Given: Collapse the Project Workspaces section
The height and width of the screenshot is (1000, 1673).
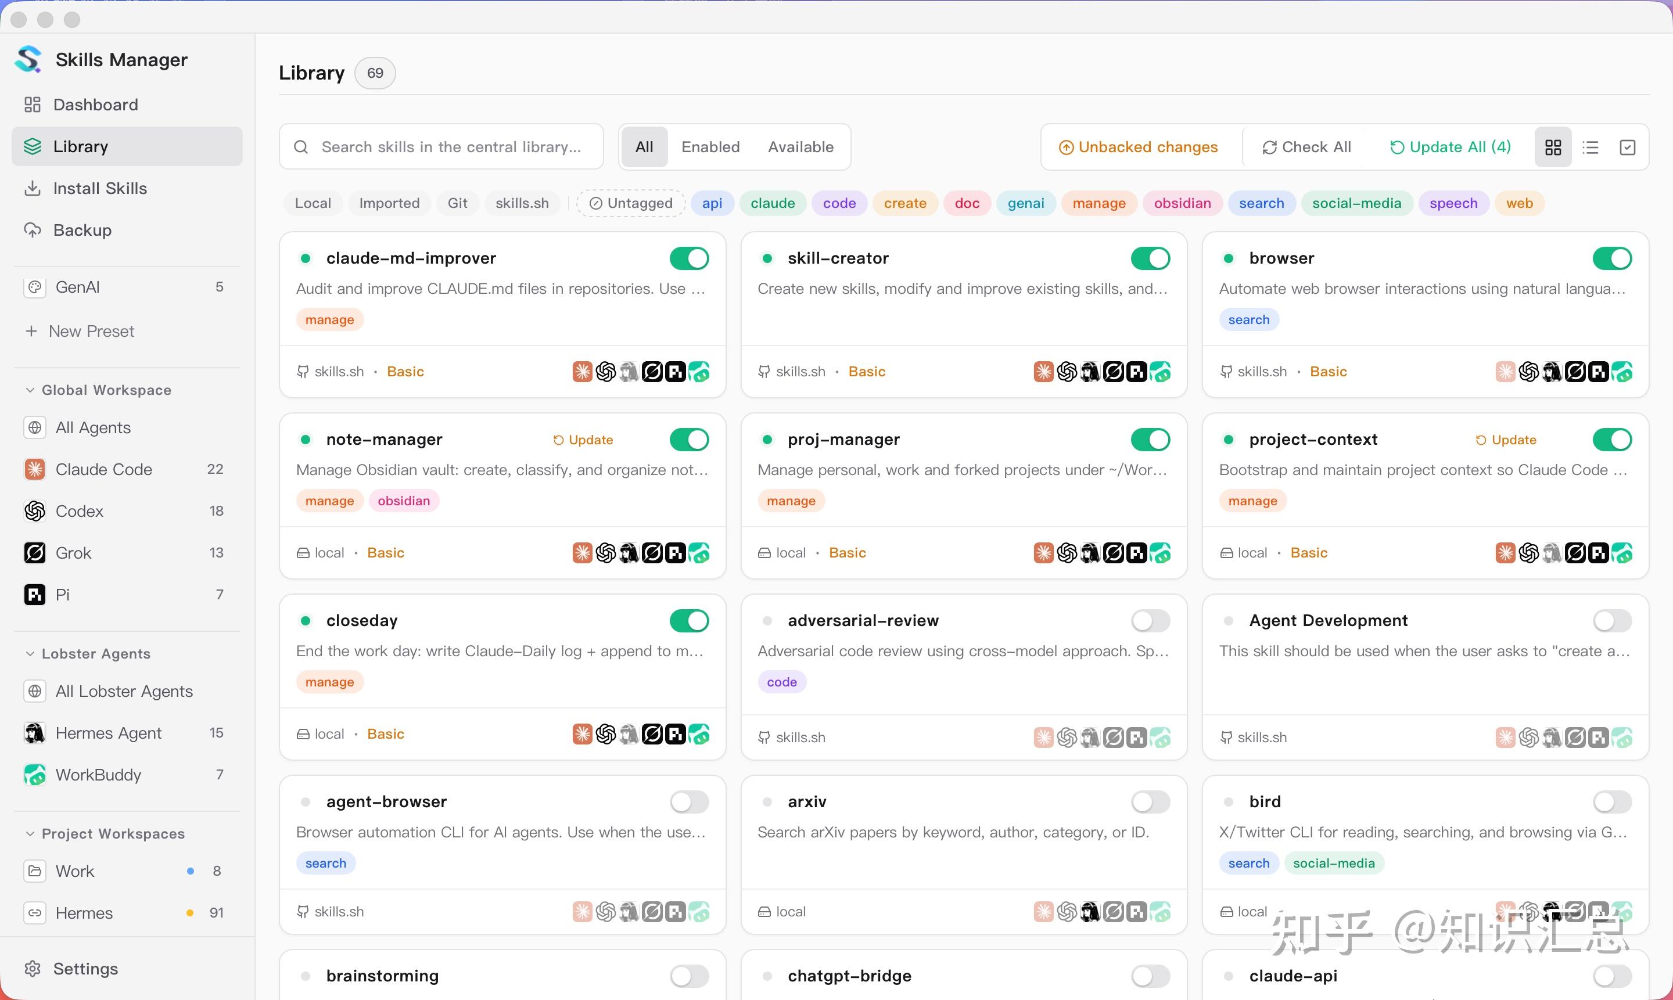Looking at the screenshot, I should [x=105, y=833].
